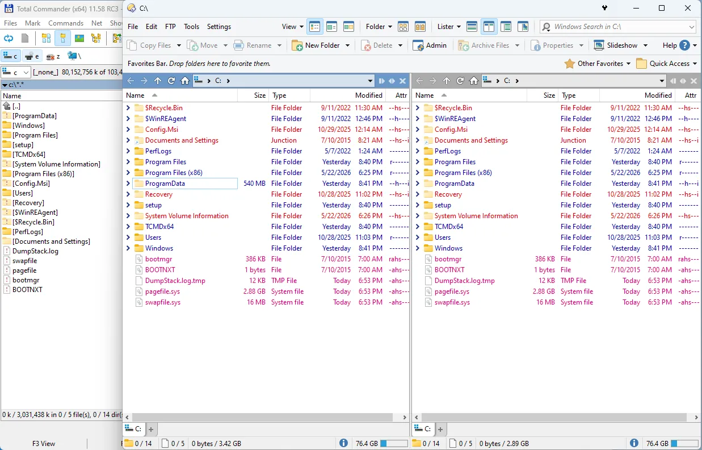Click home icon in left pane
Image resolution: width=702 pixels, height=450 pixels.
pos(185,81)
